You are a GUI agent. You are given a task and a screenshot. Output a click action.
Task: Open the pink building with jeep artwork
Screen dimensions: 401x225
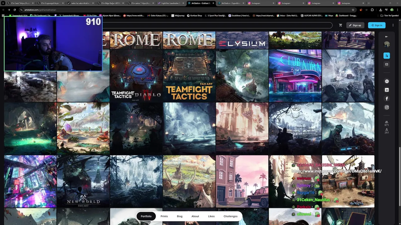pyautogui.click(x=242, y=181)
